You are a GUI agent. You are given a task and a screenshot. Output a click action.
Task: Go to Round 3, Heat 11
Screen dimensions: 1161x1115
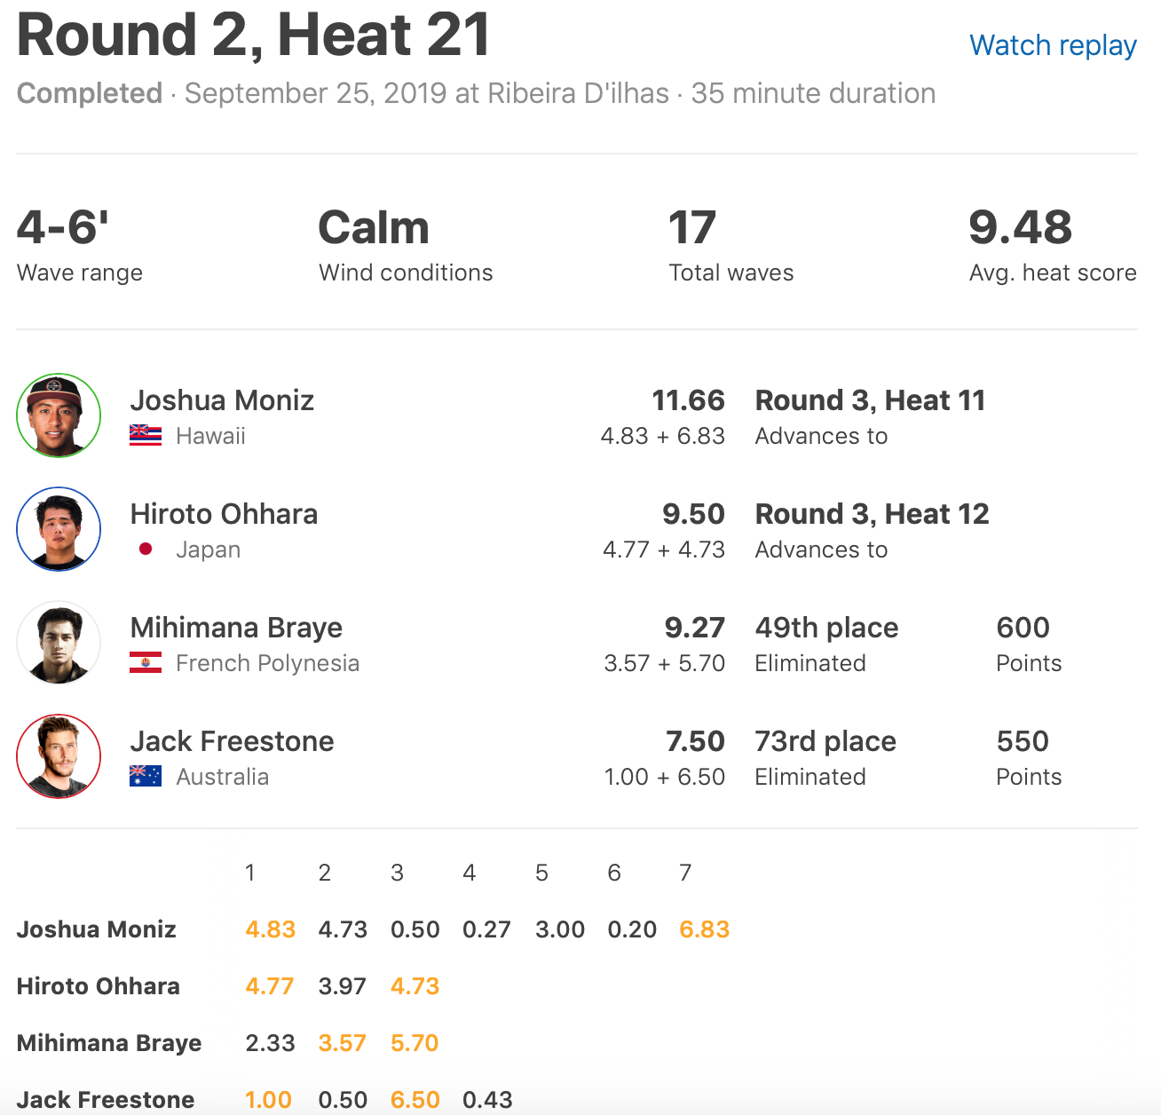click(870, 400)
